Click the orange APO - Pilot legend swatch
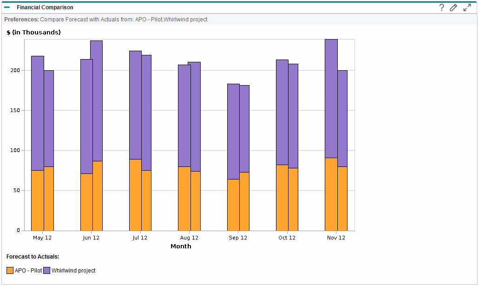Image resolution: width=479 pixels, height=286 pixels. (x=10, y=271)
